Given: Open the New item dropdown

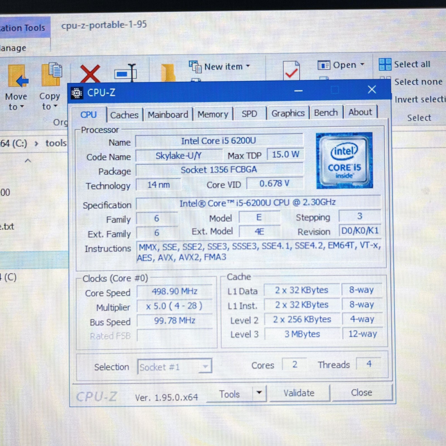Looking at the screenshot, I should (248, 66).
